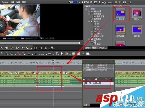Image resolution: width=145 pixels, height=108 pixels.
Task: Step back one frame
Action: pyautogui.click(x=6, y=48)
